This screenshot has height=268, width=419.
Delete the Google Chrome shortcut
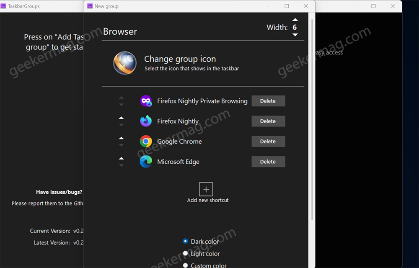click(x=268, y=142)
